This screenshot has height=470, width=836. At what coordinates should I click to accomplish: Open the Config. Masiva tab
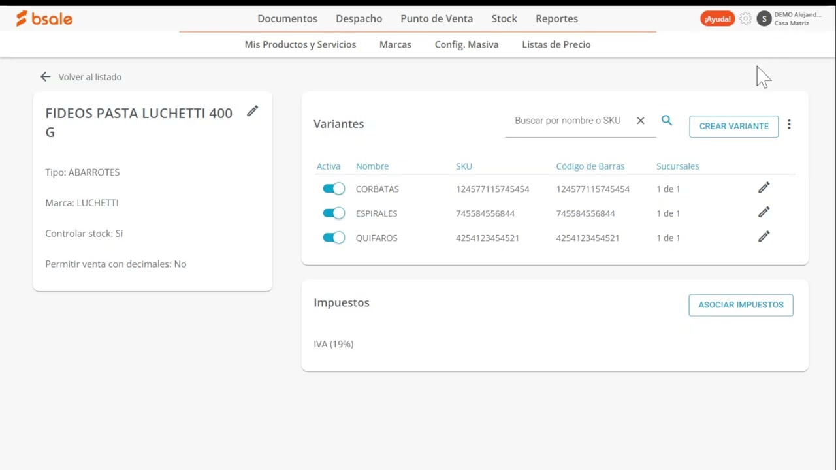click(466, 44)
